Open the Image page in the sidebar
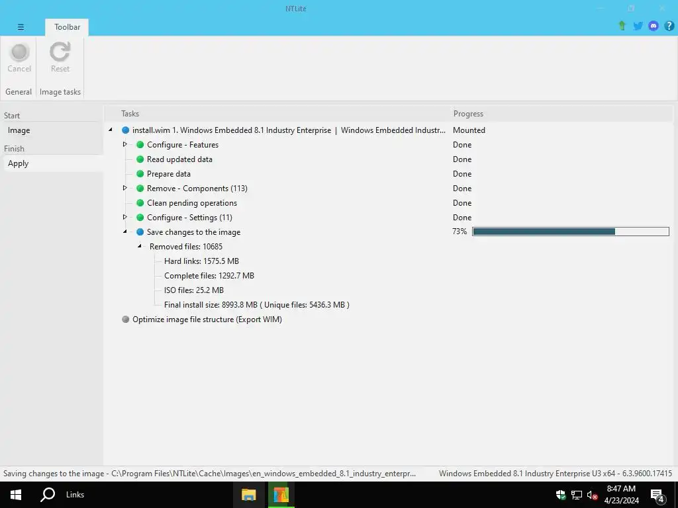The height and width of the screenshot is (508, 678). click(x=53, y=130)
